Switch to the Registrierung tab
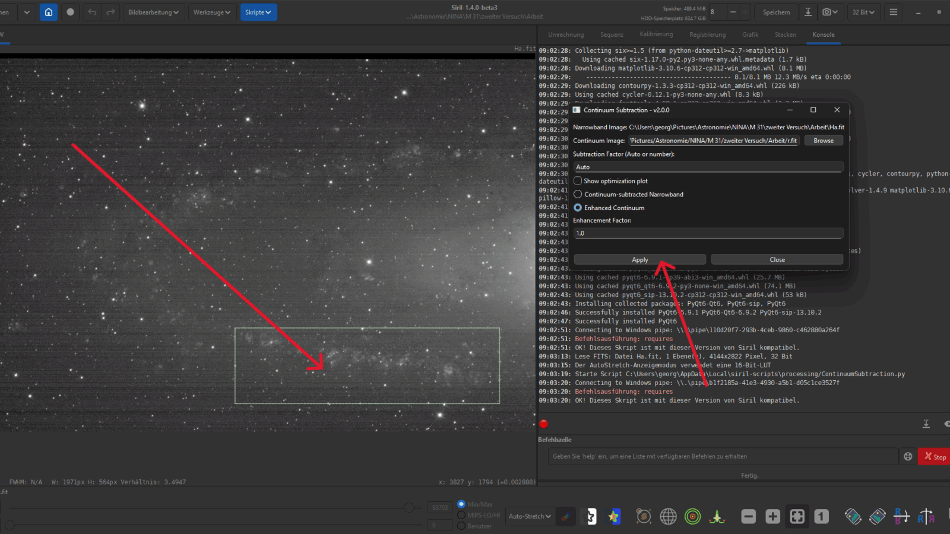This screenshot has height=534, width=950. tap(707, 34)
